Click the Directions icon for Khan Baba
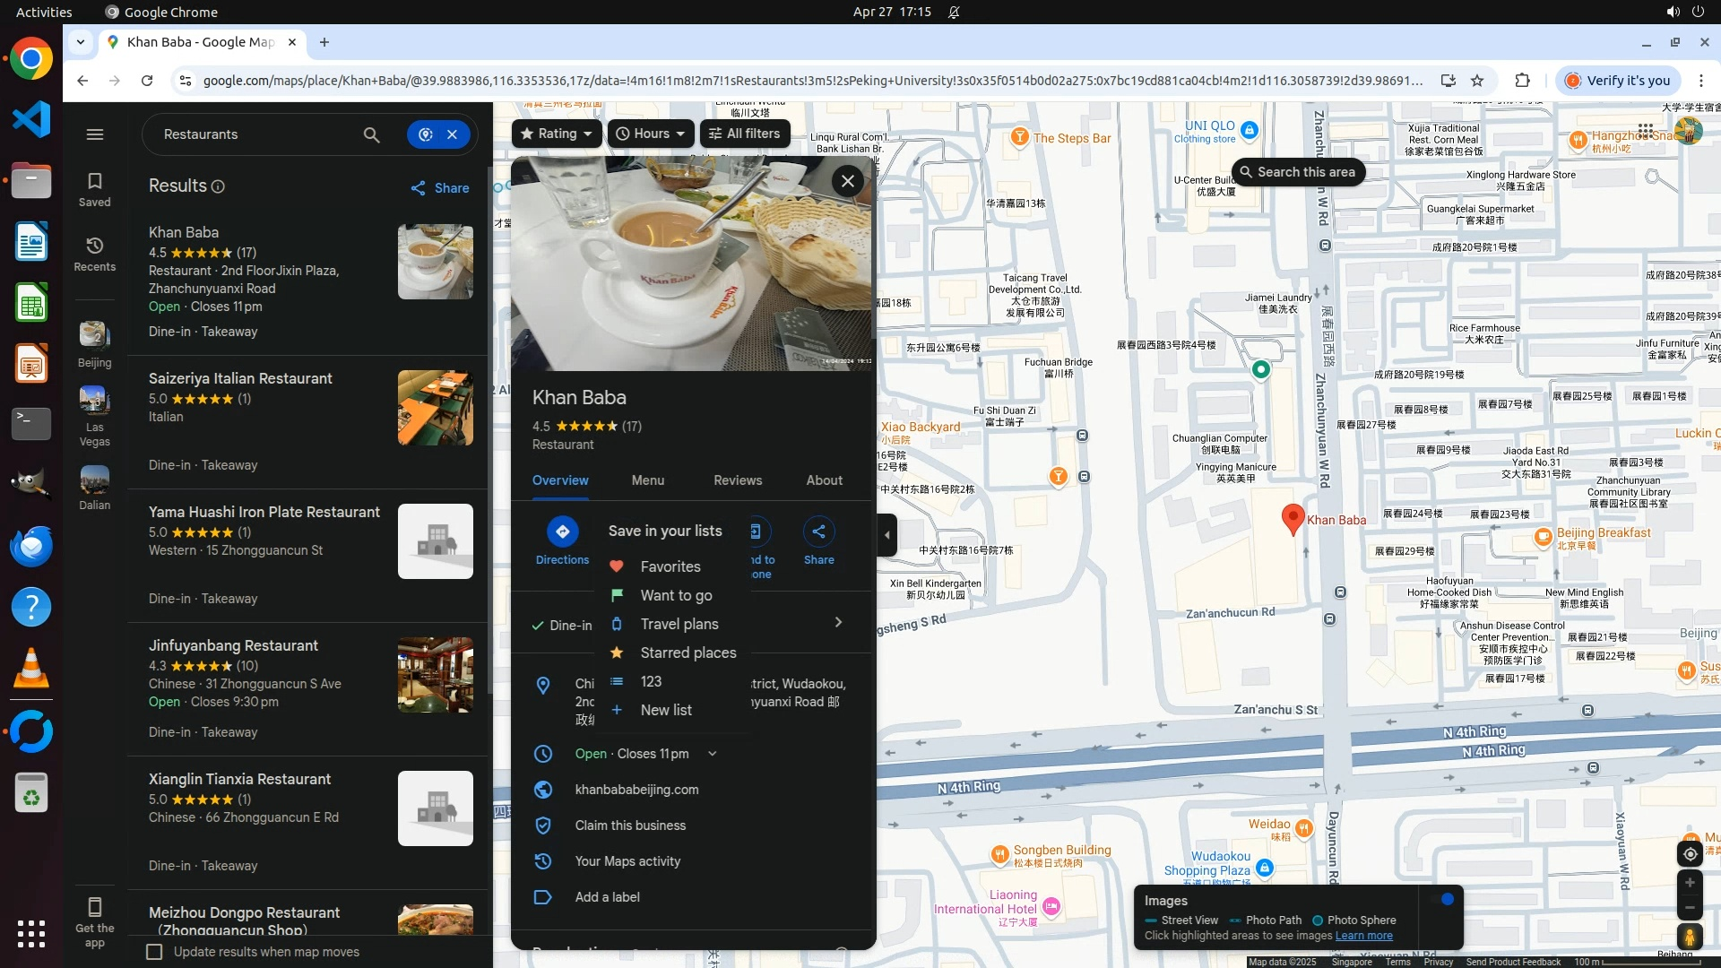 pos(562,532)
